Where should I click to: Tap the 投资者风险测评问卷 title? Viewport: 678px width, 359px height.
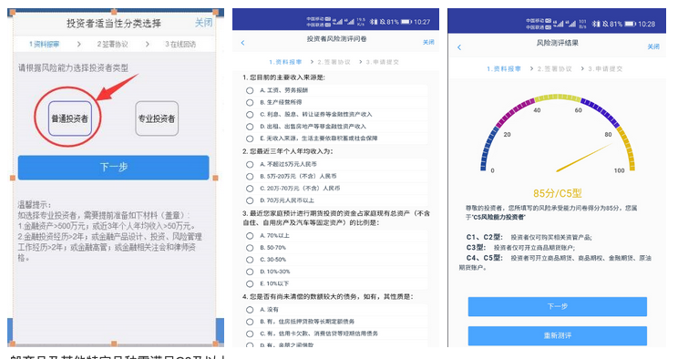[337, 39]
